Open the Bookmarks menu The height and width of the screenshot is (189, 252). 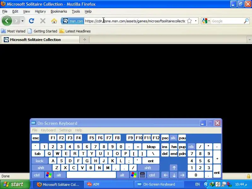click(x=59, y=11)
